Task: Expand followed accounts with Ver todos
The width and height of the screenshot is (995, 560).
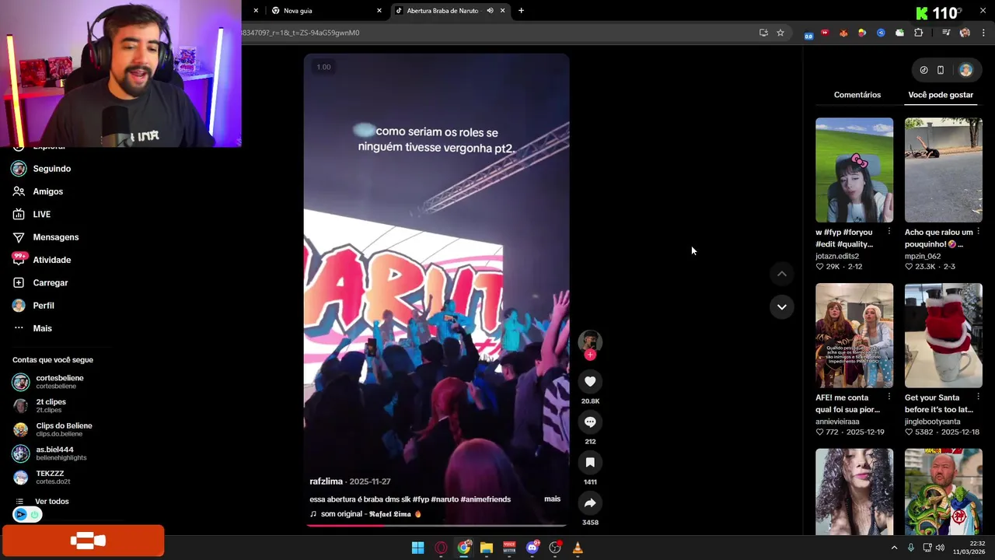Action: click(x=51, y=502)
